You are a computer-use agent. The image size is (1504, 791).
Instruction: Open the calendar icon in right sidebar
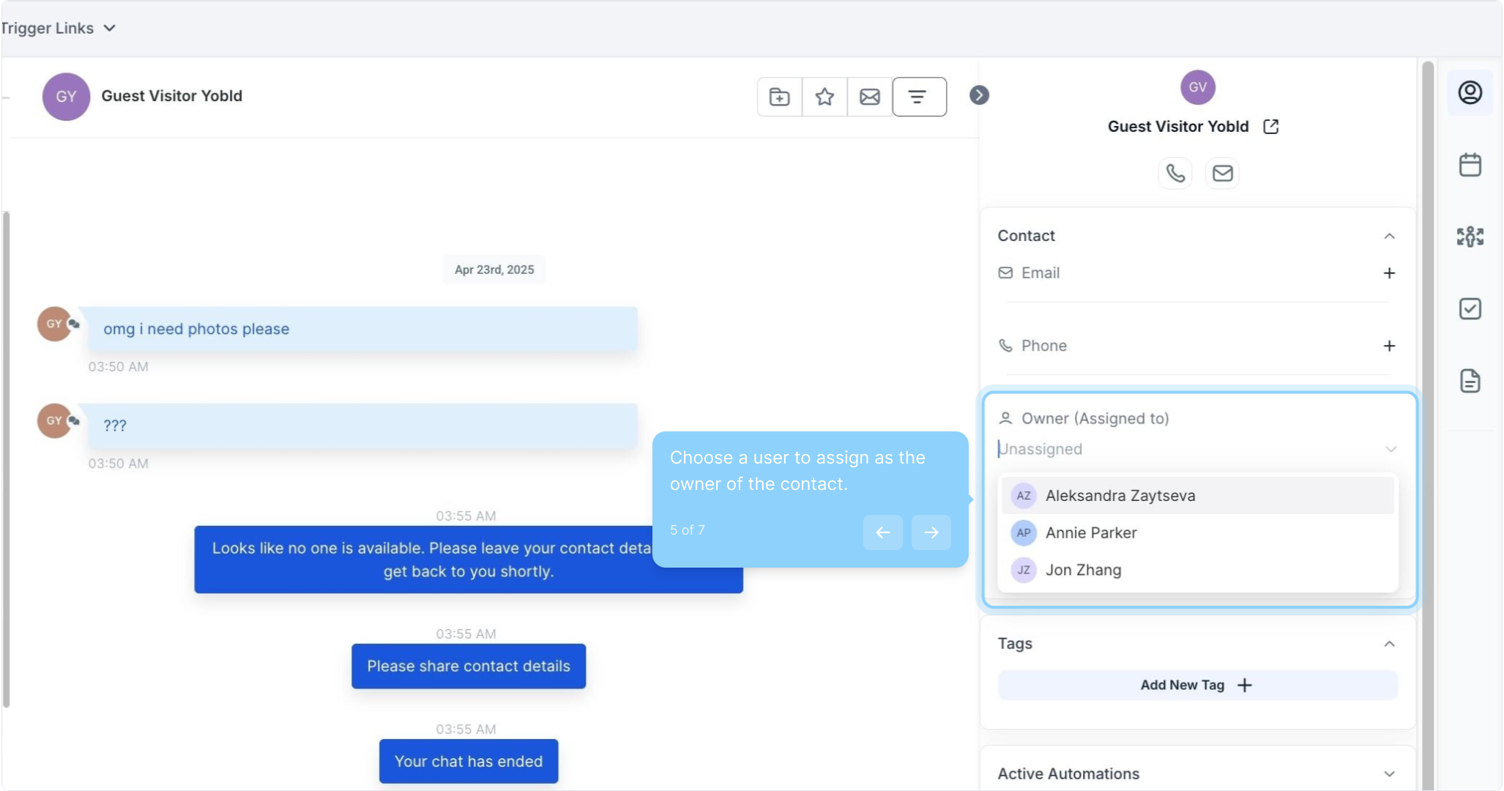[x=1470, y=165]
